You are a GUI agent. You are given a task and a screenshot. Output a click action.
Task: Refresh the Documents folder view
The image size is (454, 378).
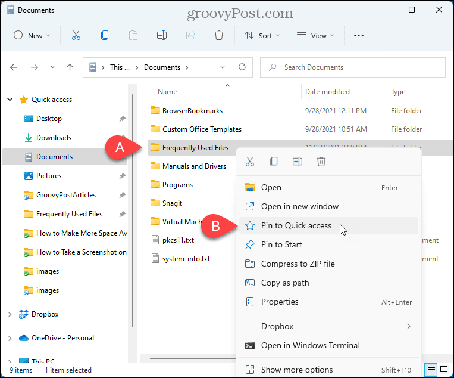[242, 67]
